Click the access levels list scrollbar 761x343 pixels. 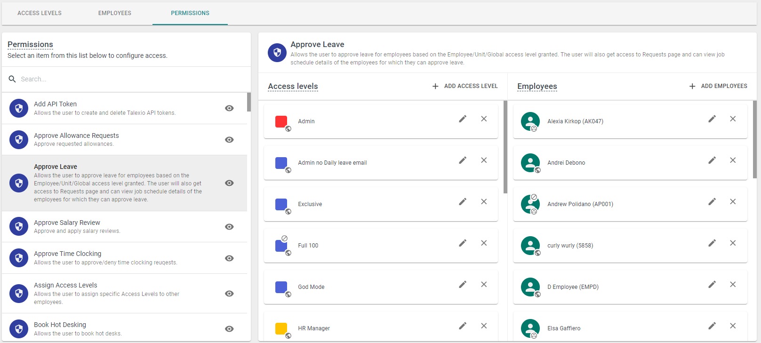coord(505,147)
